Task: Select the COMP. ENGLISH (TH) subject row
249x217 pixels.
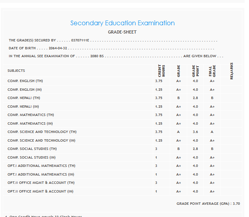Action: (25, 81)
